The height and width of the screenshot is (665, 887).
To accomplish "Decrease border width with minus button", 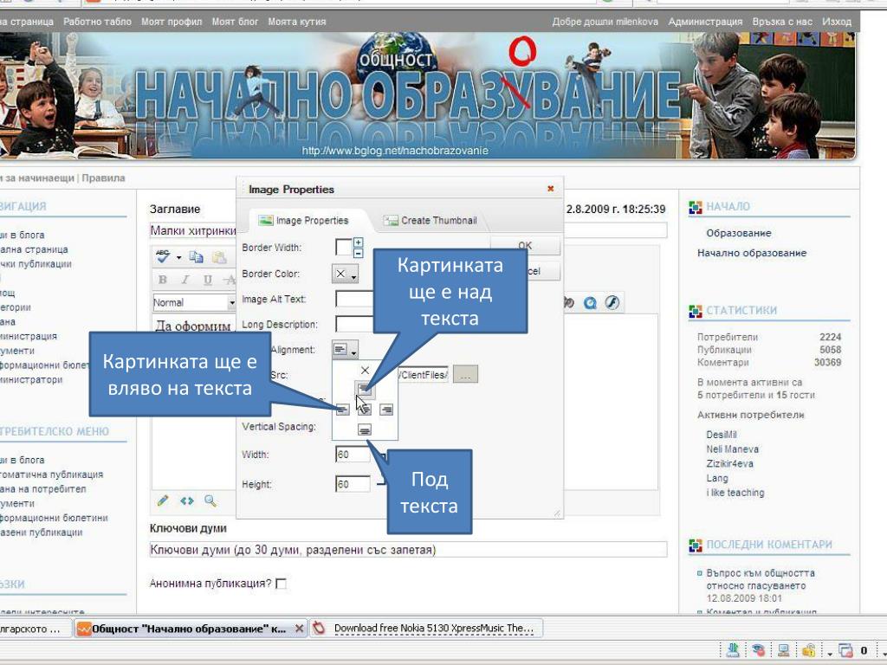I will (358, 253).
